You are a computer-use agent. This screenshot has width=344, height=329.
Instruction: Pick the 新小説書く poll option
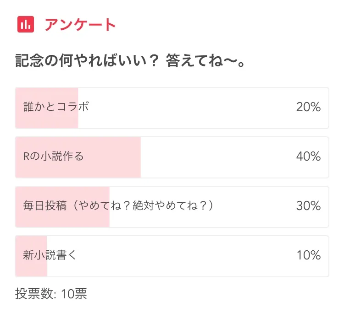pyautogui.click(x=50, y=255)
